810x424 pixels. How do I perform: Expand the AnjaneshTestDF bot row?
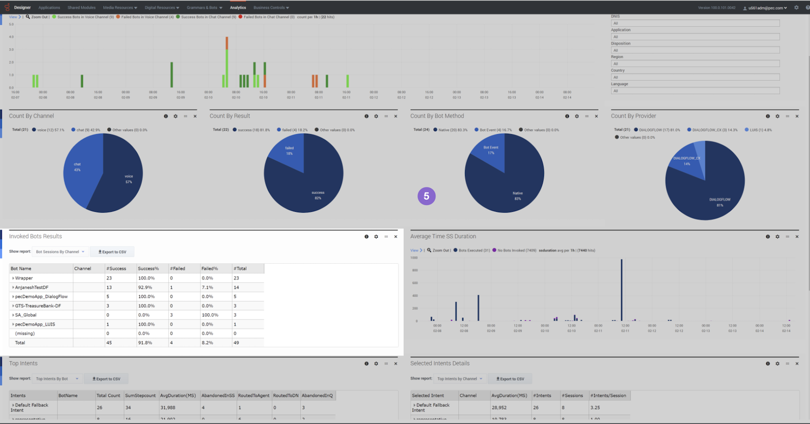13,288
